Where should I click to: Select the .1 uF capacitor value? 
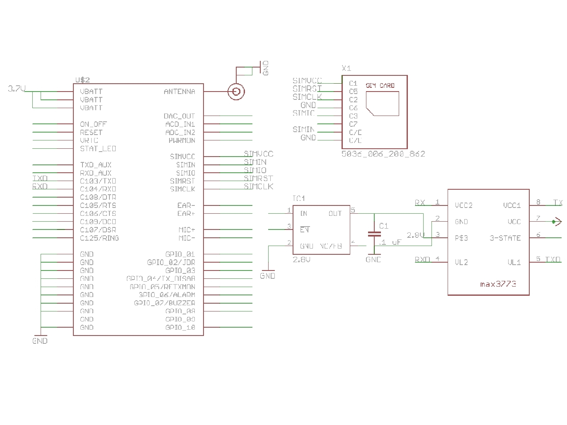click(391, 242)
